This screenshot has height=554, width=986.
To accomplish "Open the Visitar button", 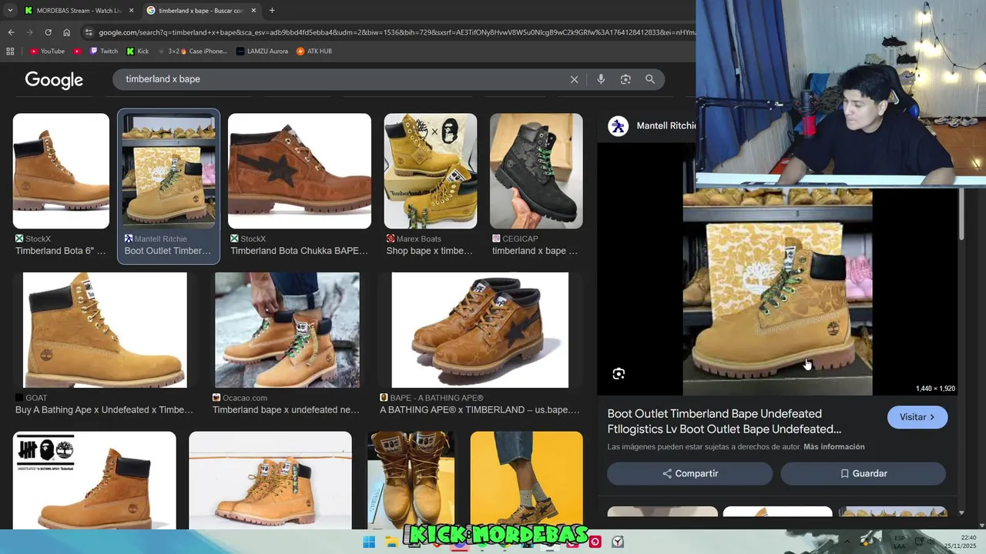I will click(917, 417).
